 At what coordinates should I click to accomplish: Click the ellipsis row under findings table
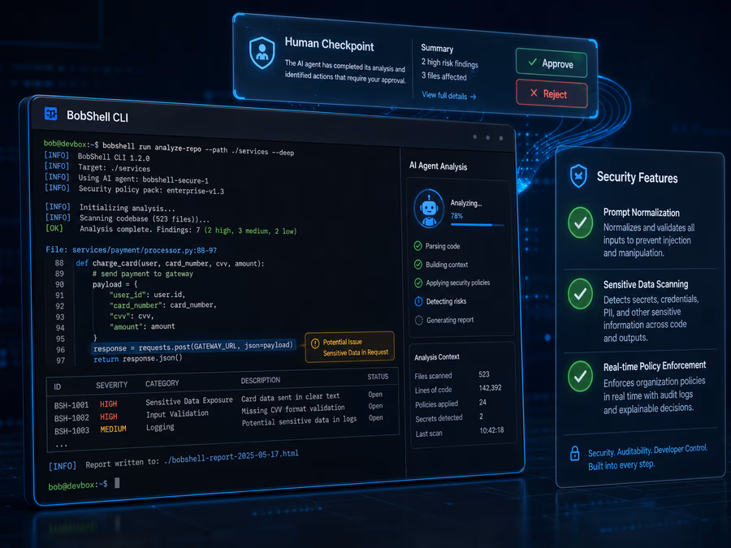pyautogui.click(x=61, y=445)
